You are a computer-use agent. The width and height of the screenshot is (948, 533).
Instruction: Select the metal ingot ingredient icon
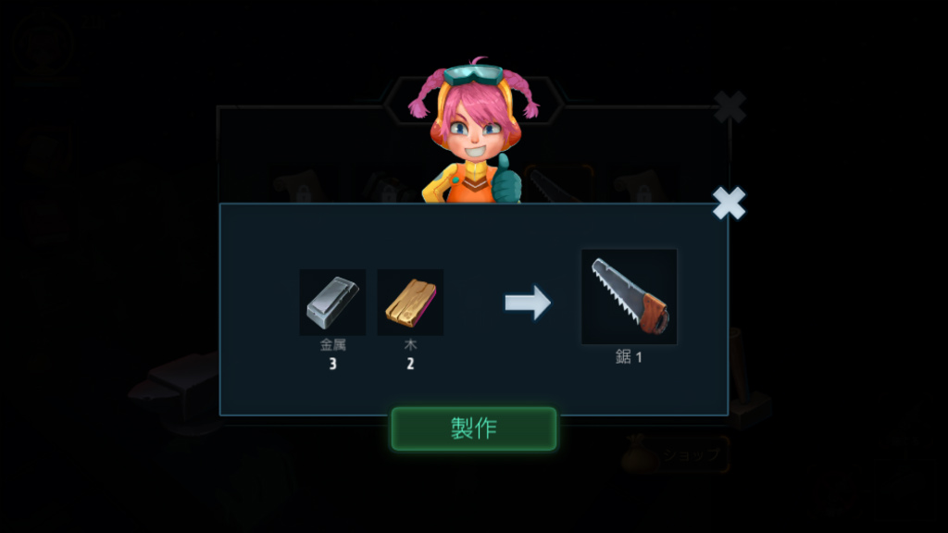pos(332,303)
